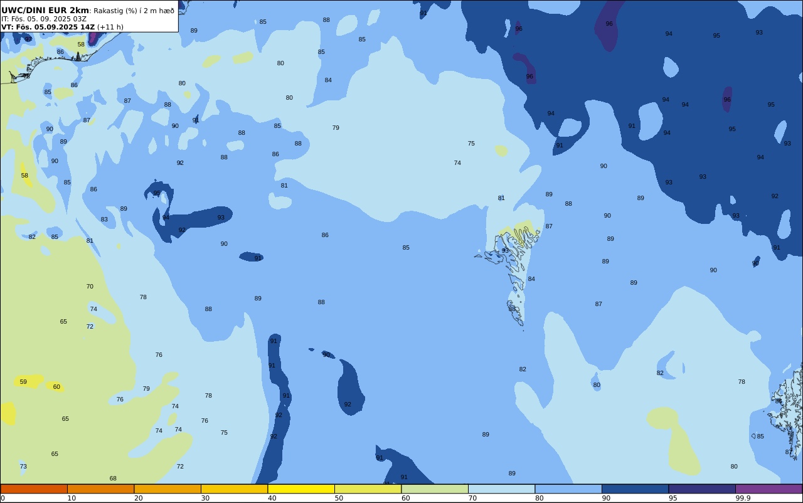Screen dimensions: 803x503
Task: Pick the 60–70 light green legend swatch
Action: point(435,489)
